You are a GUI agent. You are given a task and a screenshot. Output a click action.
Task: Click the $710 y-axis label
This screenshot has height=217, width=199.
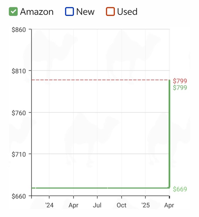pos(19,154)
